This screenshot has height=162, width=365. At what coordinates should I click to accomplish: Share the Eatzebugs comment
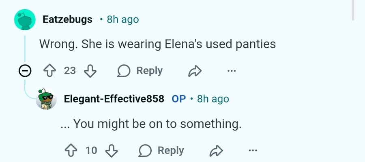tap(195, 71)
